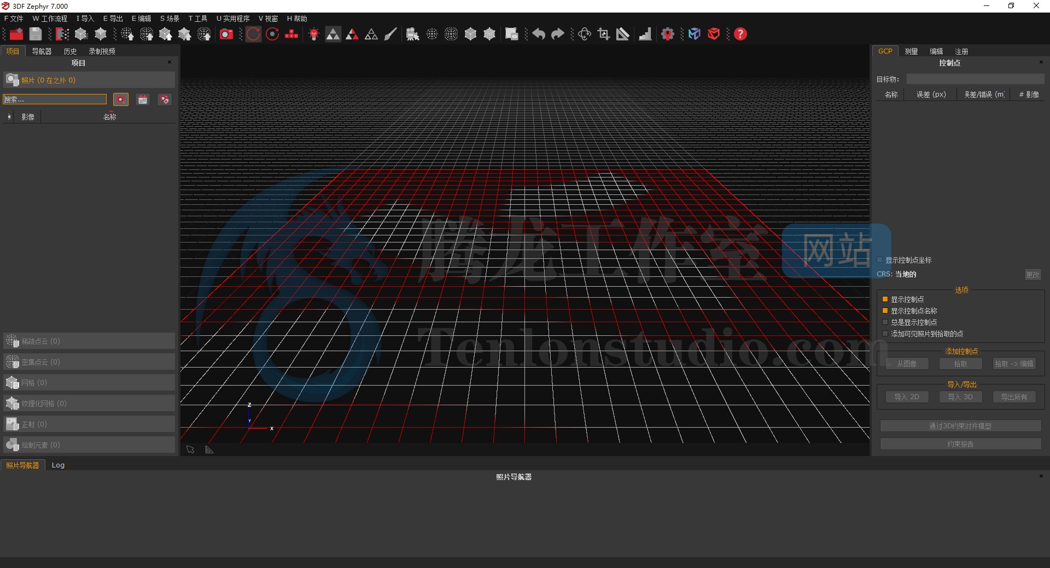Click red circle icon next to search box
Viewport: 1050px width, 568px height.
click(121, 99)
